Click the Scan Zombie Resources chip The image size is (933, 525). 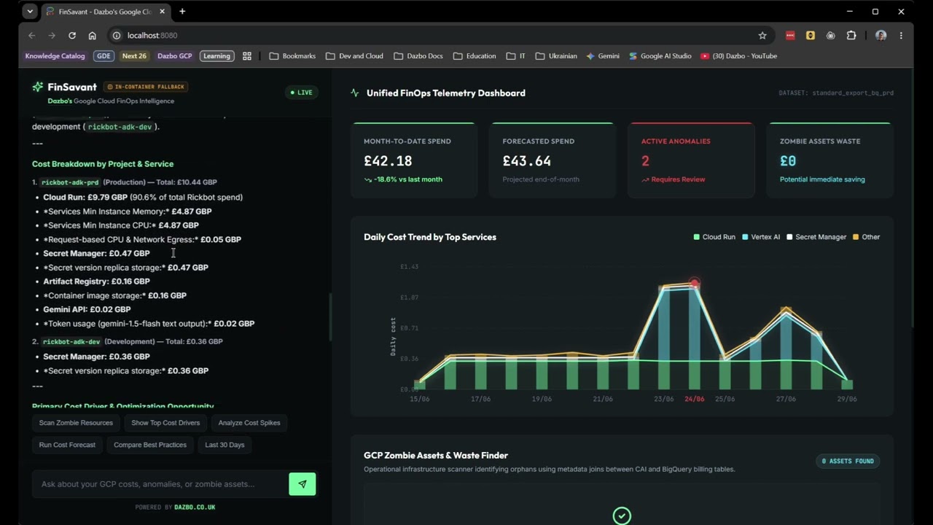coord(76,423)
